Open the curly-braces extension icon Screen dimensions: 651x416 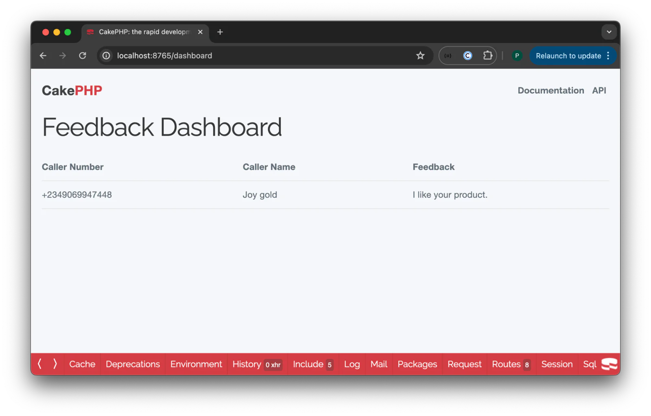coord(448,56)
